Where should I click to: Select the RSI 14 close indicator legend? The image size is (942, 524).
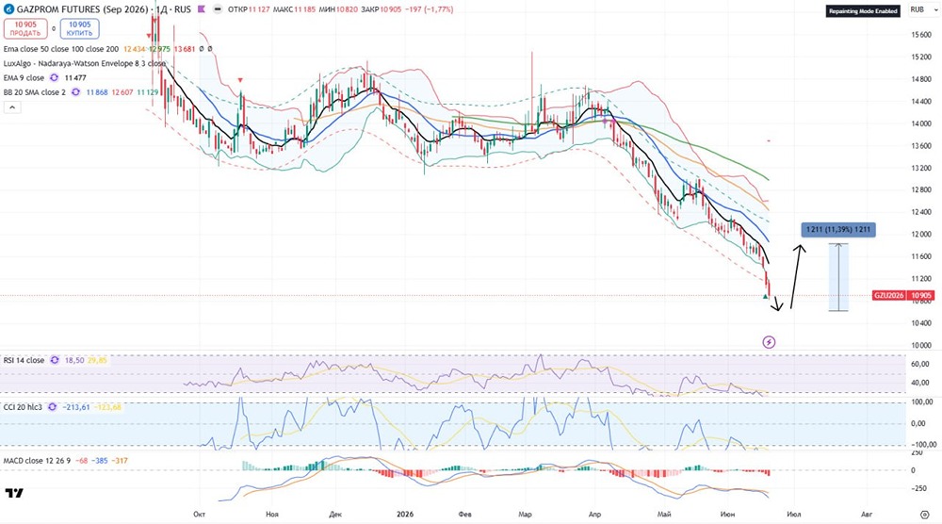tap(24, 360)
